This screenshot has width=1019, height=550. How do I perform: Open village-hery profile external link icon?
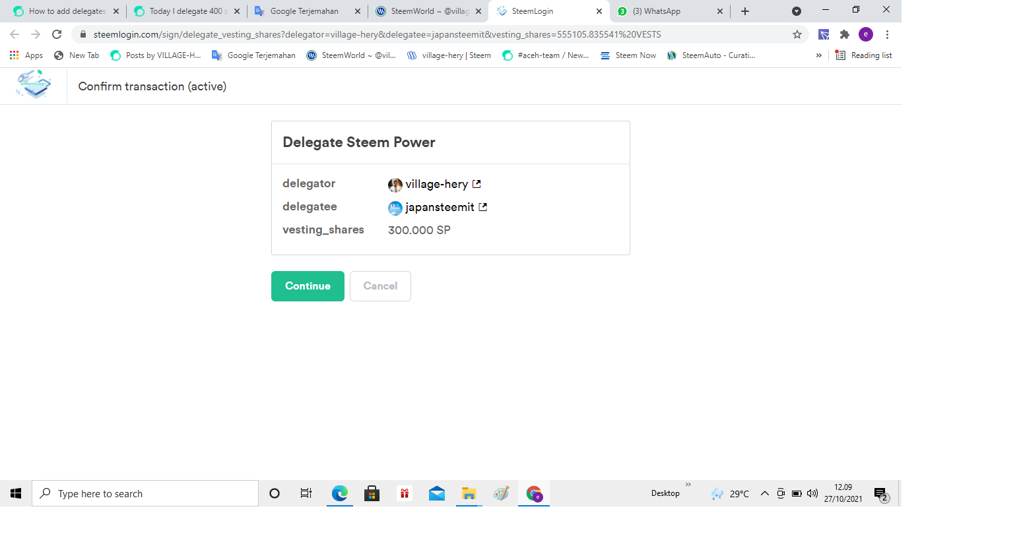pos(477,184)
